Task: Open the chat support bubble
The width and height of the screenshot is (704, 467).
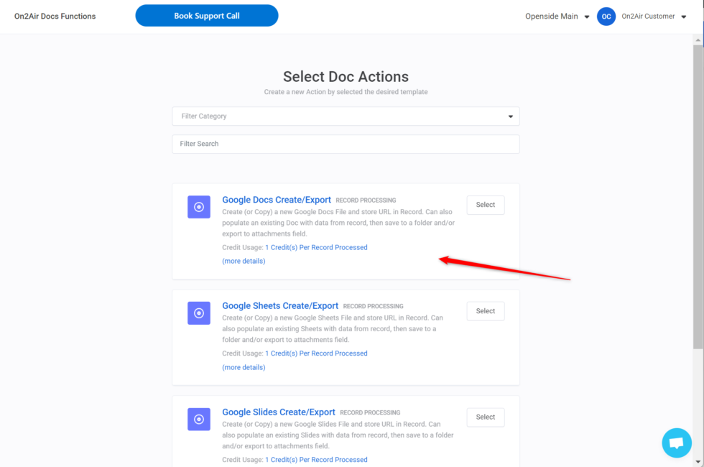Action: point(676,443)
